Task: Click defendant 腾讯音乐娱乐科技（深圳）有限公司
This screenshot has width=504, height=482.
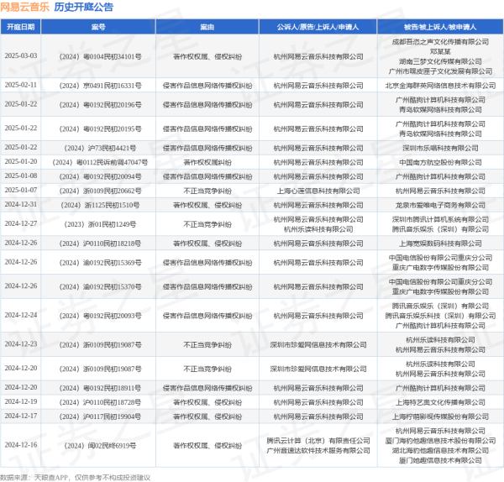Action: 440,316
